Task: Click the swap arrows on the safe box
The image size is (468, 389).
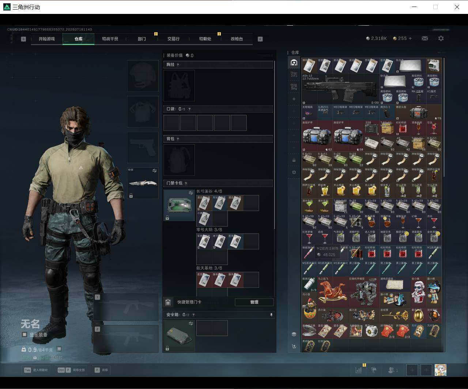Action: (190, 323)
